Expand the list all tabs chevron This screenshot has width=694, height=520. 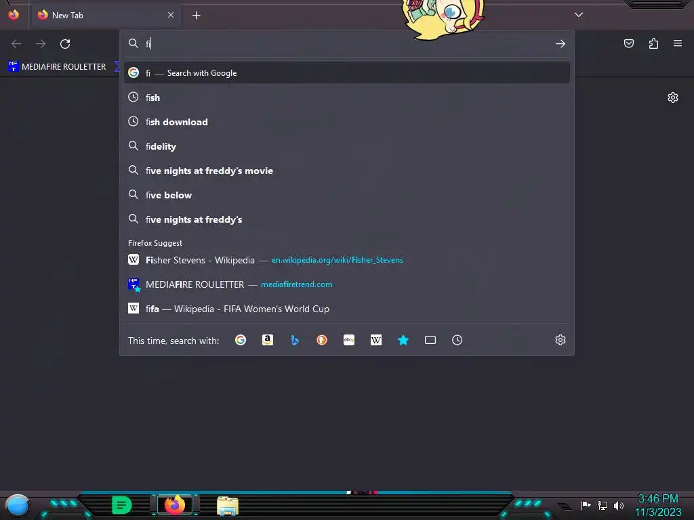tap(579, 15)
